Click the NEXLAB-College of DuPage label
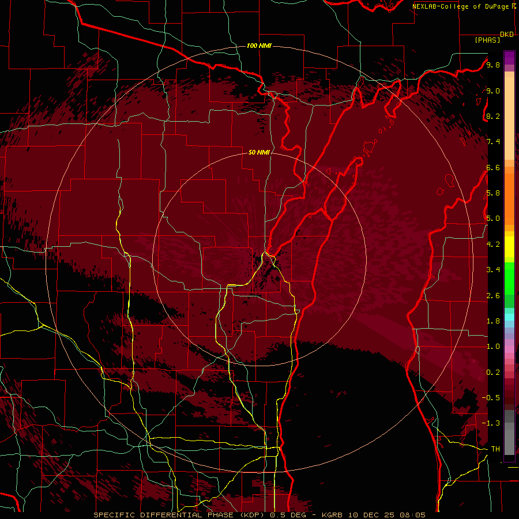The width and height of the screenshot is (519, 519). point(460,6)
